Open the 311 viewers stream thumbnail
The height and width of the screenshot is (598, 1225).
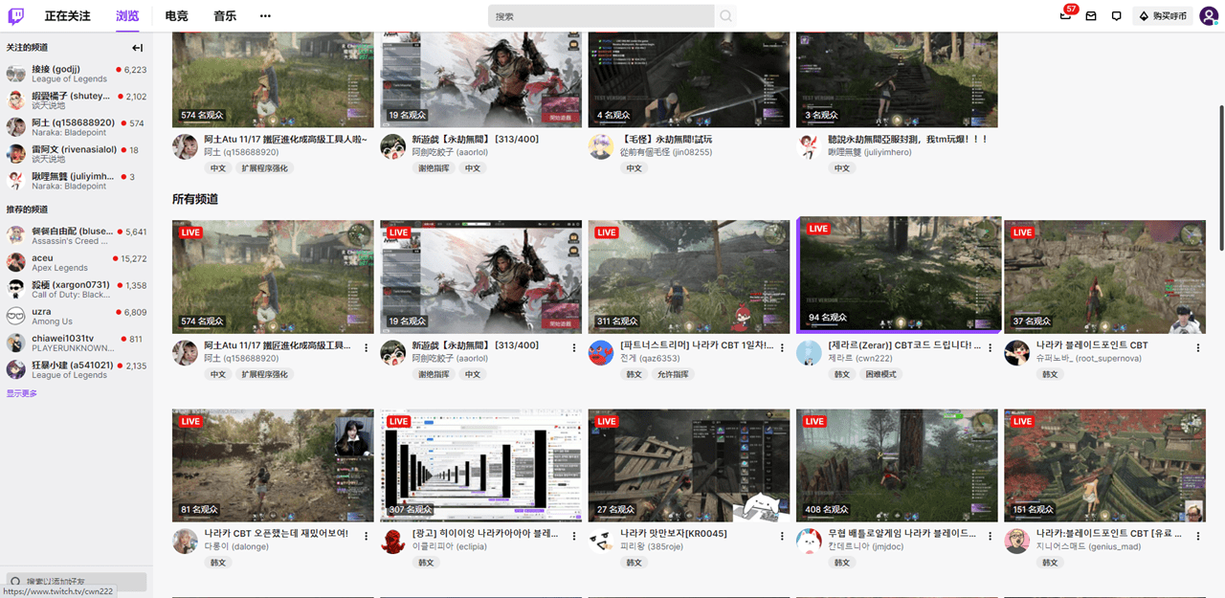point(689,277)
